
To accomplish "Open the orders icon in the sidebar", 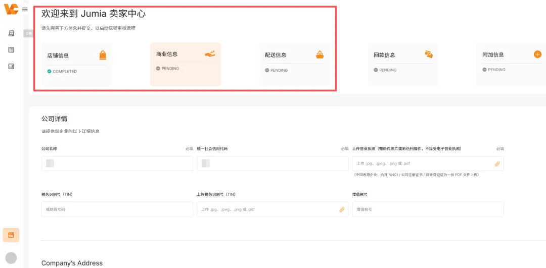I will (11, 33).
